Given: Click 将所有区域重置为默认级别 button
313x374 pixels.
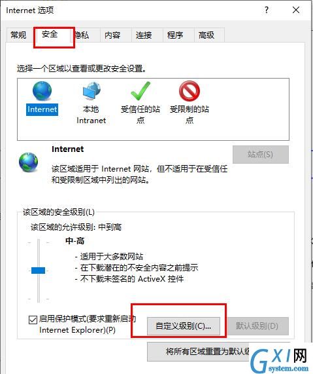Looking at the screenshot, I should [x=208, y=352].
